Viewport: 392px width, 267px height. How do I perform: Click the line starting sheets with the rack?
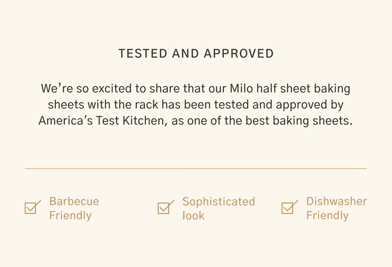point(196,105)
